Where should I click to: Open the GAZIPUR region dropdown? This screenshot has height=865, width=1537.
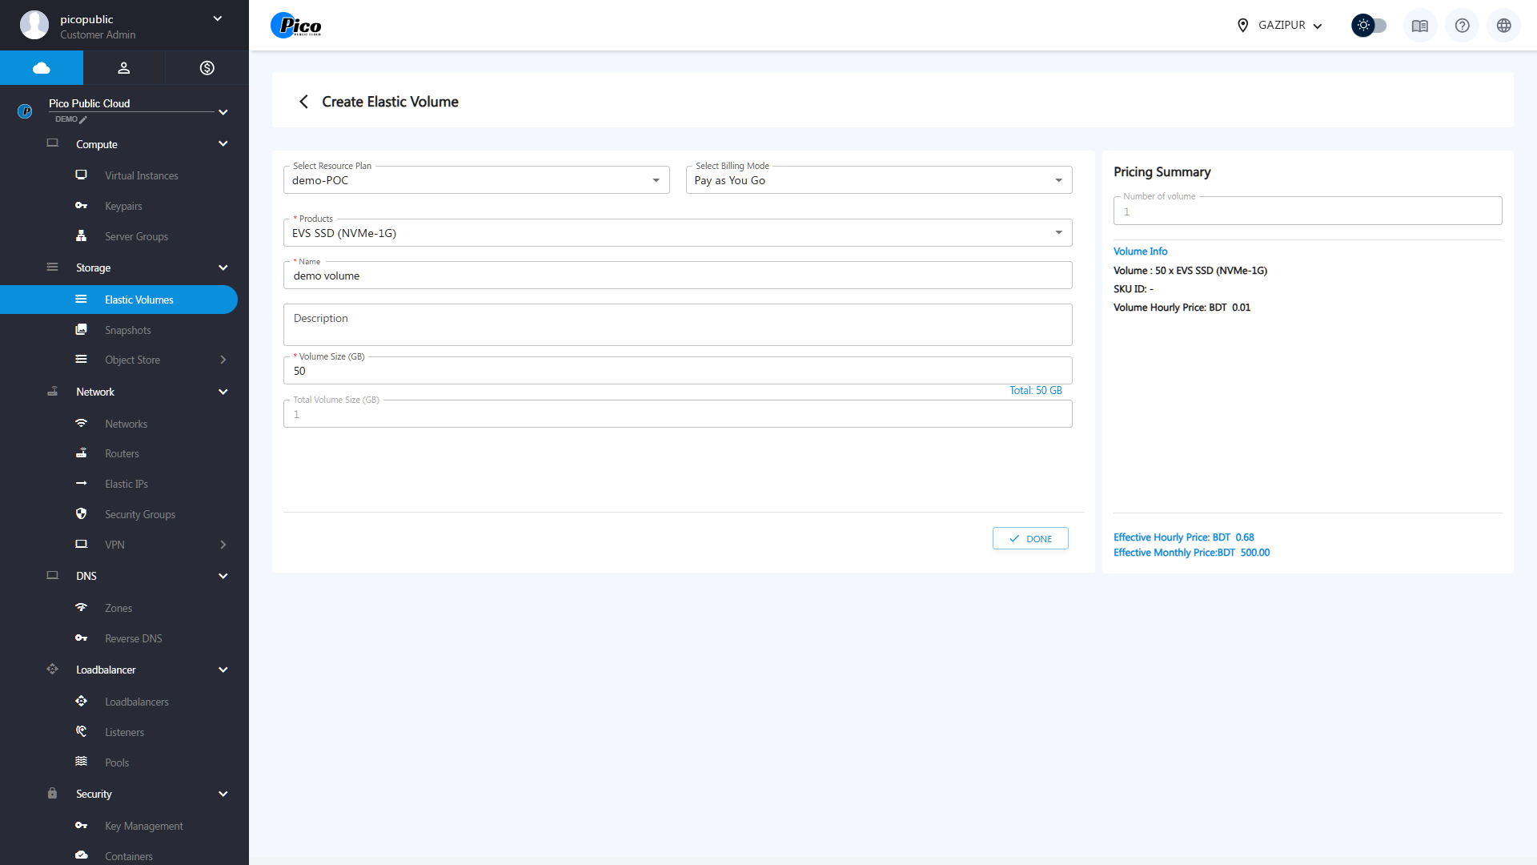(x=1279, y=26)
